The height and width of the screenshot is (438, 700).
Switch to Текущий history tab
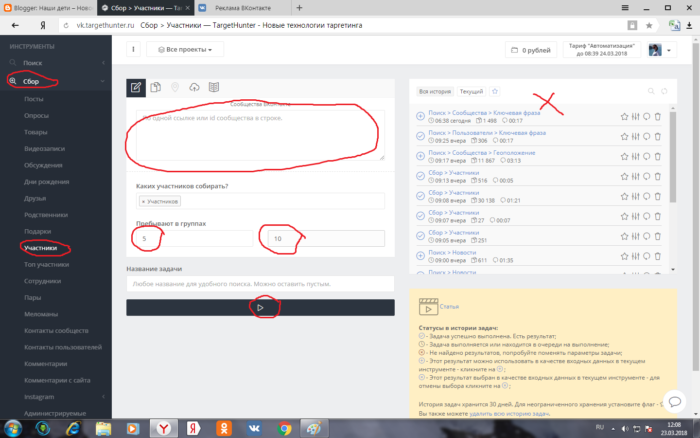click(472, 91)
